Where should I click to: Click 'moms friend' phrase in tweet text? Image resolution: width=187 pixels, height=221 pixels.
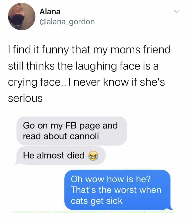(x=141, y=50)
